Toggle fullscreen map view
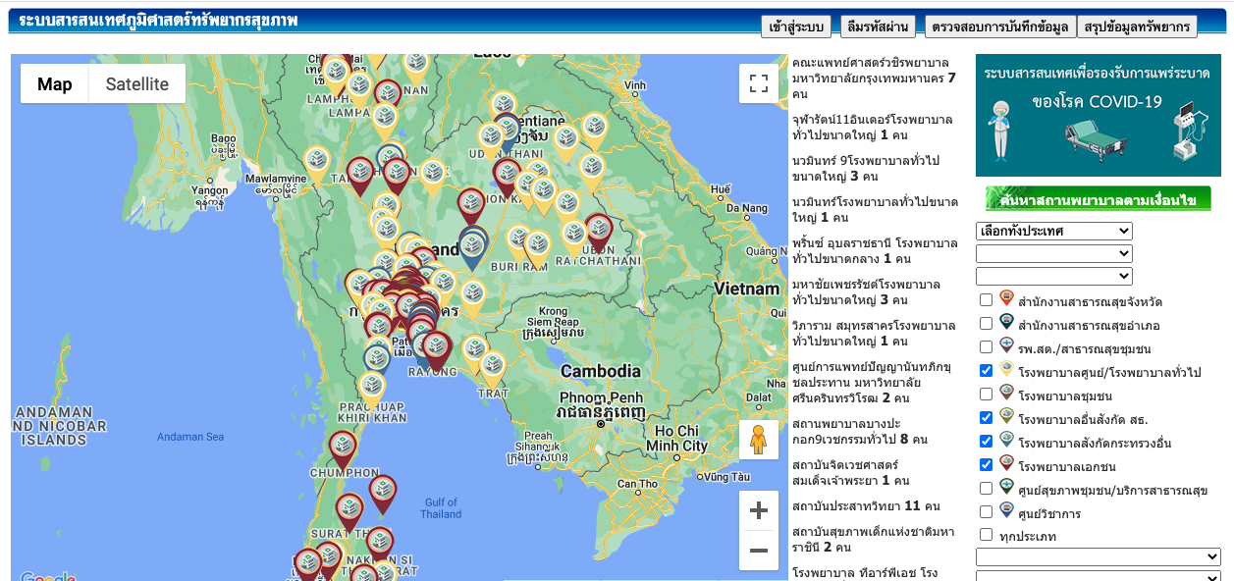The width and height of the screenshot is (1234, 581). tap(758, 83)
